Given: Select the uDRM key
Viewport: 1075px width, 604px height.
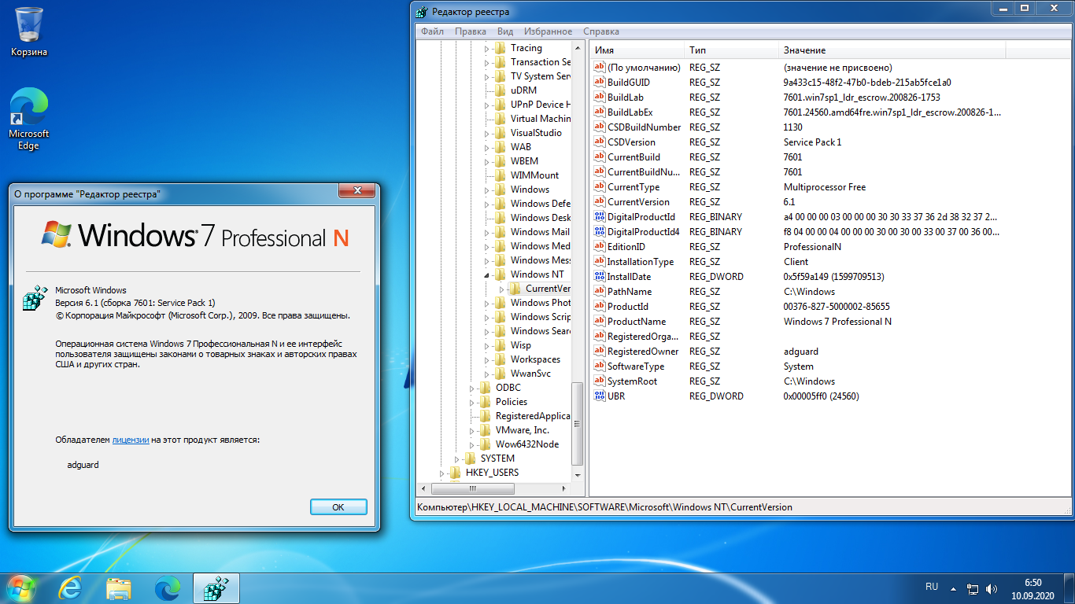Looking at the screenshot, I should pos(523,90).
